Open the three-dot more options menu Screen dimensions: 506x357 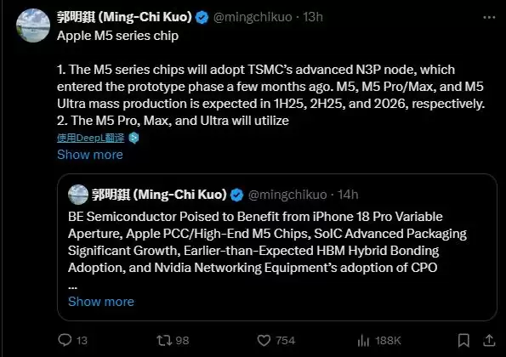click(x=489, y=17)
